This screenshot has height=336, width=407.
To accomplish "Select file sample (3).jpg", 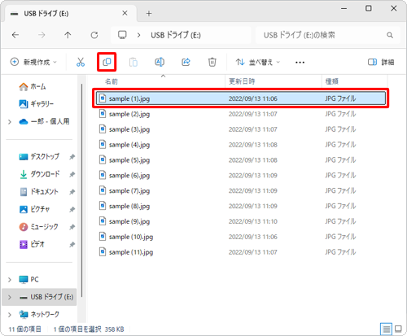I will (241, 129).
